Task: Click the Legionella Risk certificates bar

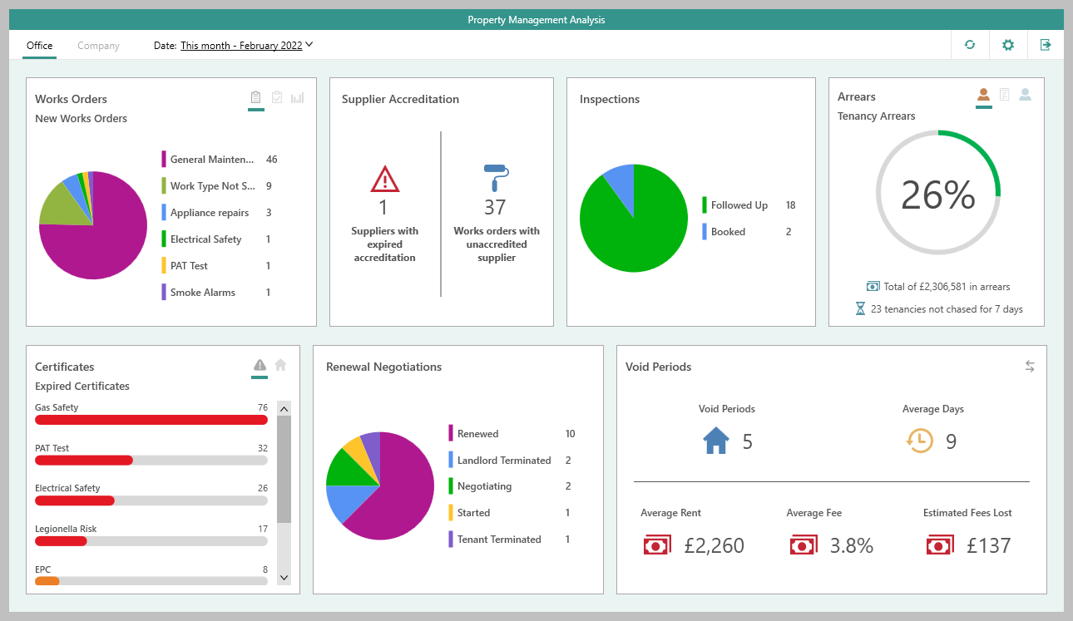Action: [x=151, y=540]
